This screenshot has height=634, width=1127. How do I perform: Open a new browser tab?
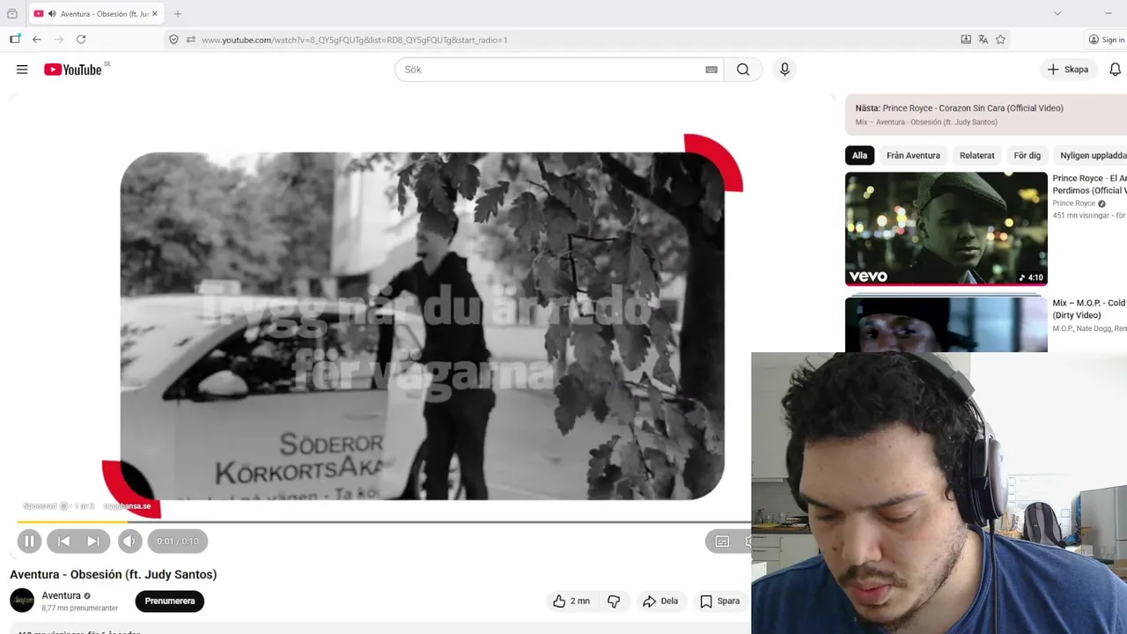(x=178, y=13)
